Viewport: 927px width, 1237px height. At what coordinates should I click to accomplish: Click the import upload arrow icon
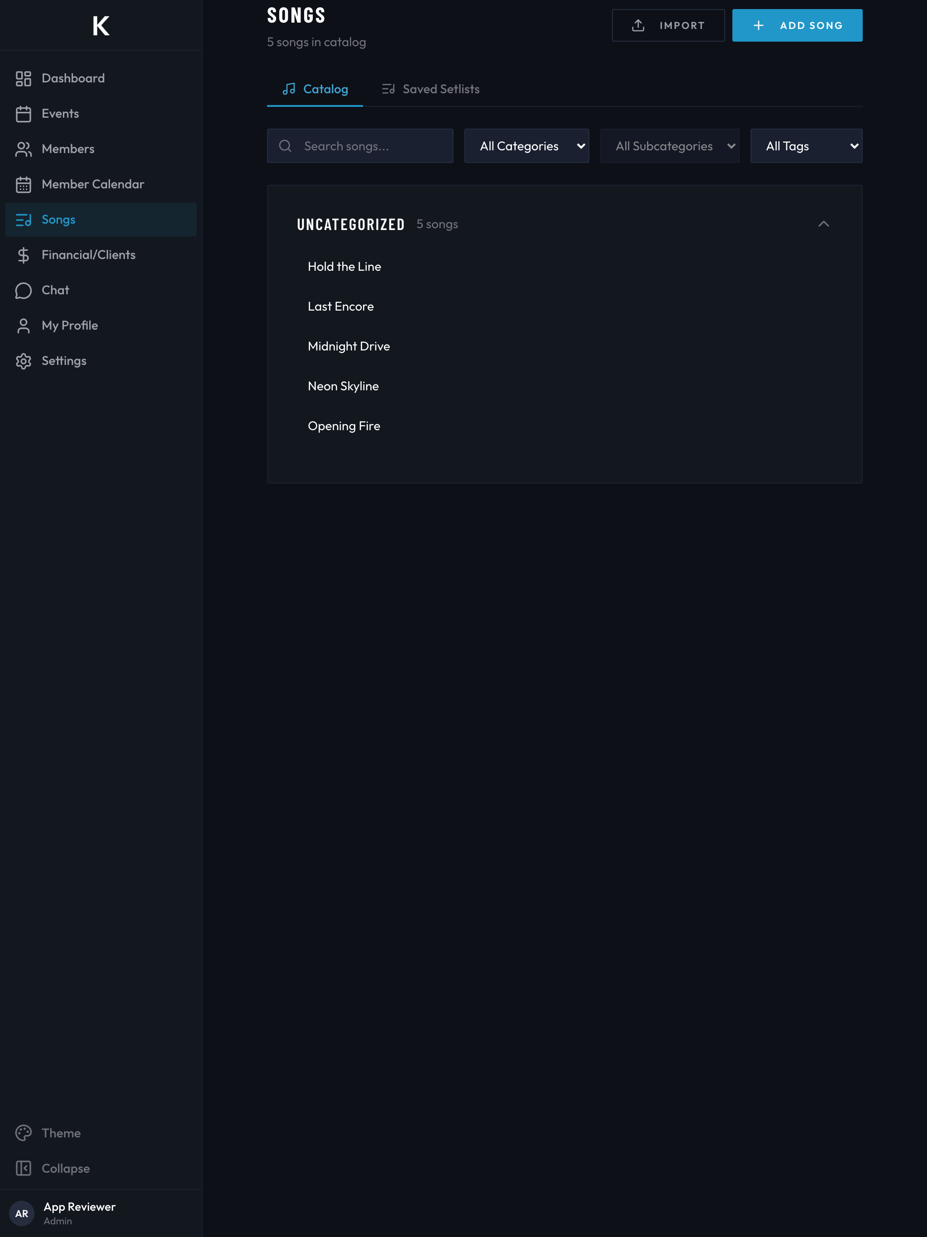point(638,25)
